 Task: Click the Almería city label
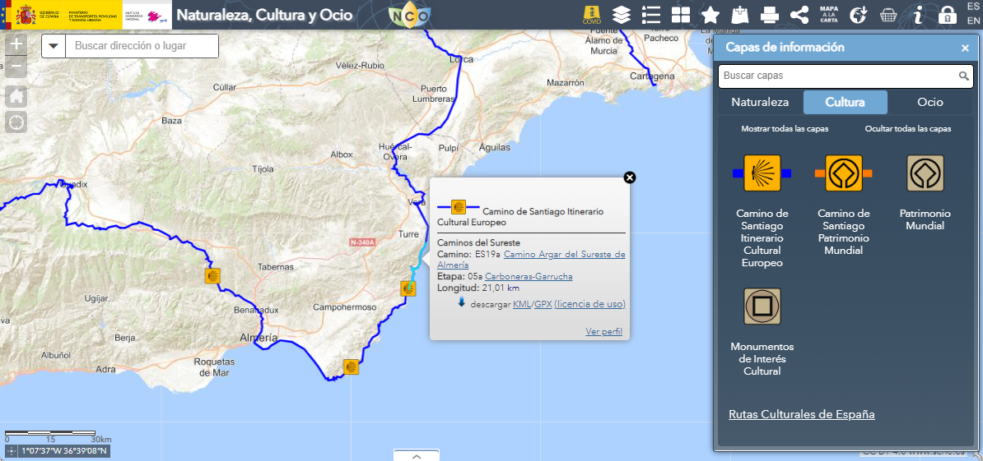point(259,338)
